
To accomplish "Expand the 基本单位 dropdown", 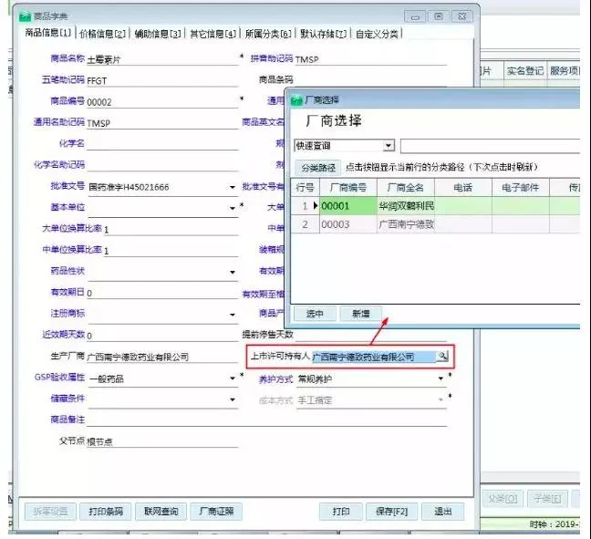I will tap(233, 208).
